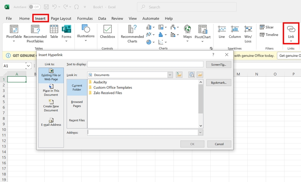Expand the Look in Documents dropdown

coord(170,75)
